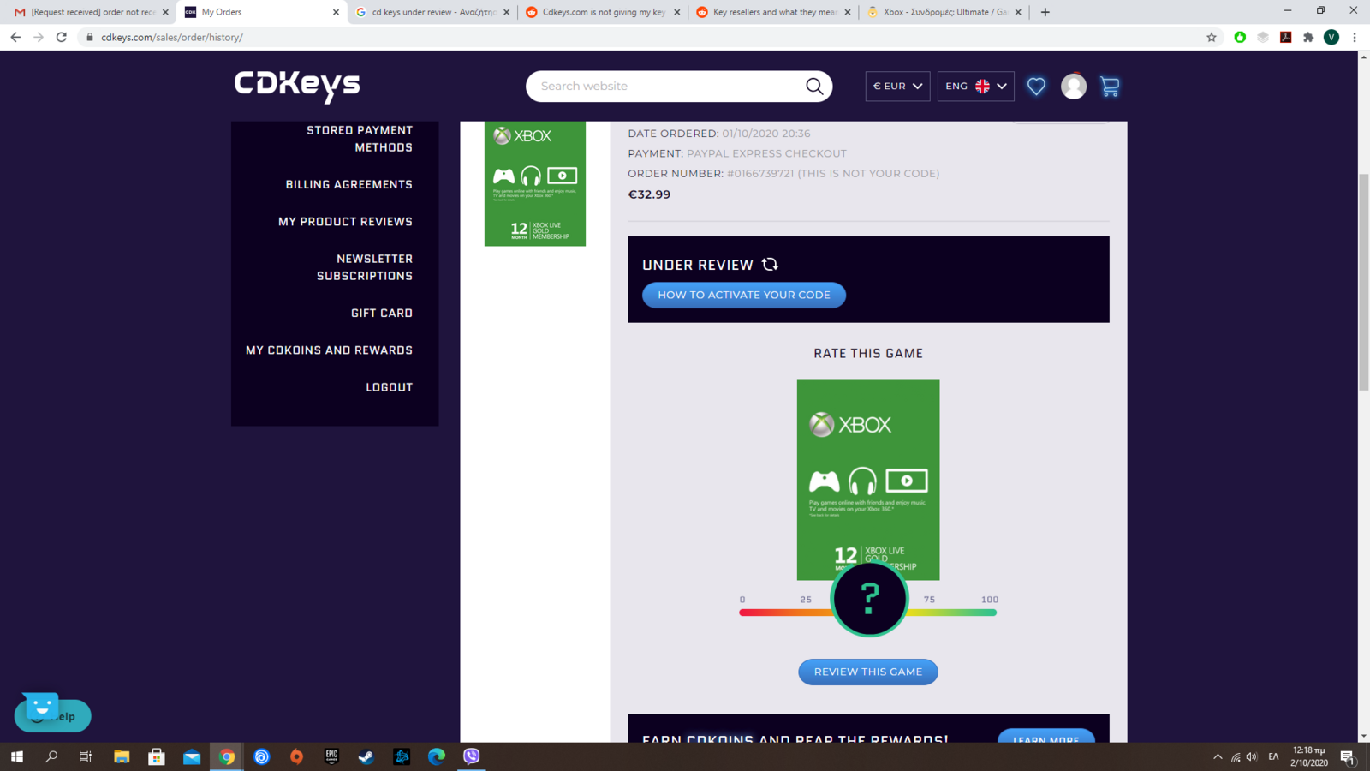The height and width of the screenshot is (771, 1370).
Task: Open Stored Payment Methods menu item
Action: (x=360, y=139)
